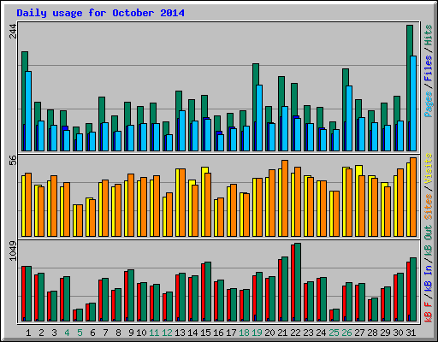Click the green kB Out bar for day 22

[x=298, y=282]
